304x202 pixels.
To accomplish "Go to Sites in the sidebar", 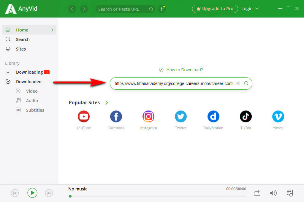I will (21, 49).
